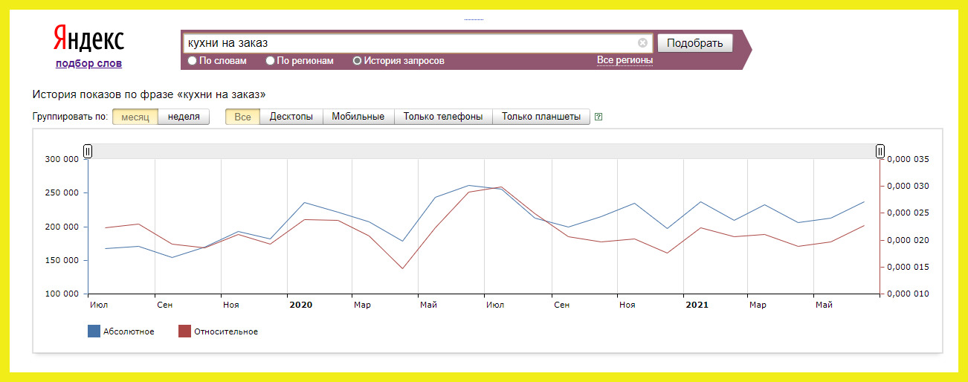Click the left chart range handle
968x382 pixels.
pos(88,152)
